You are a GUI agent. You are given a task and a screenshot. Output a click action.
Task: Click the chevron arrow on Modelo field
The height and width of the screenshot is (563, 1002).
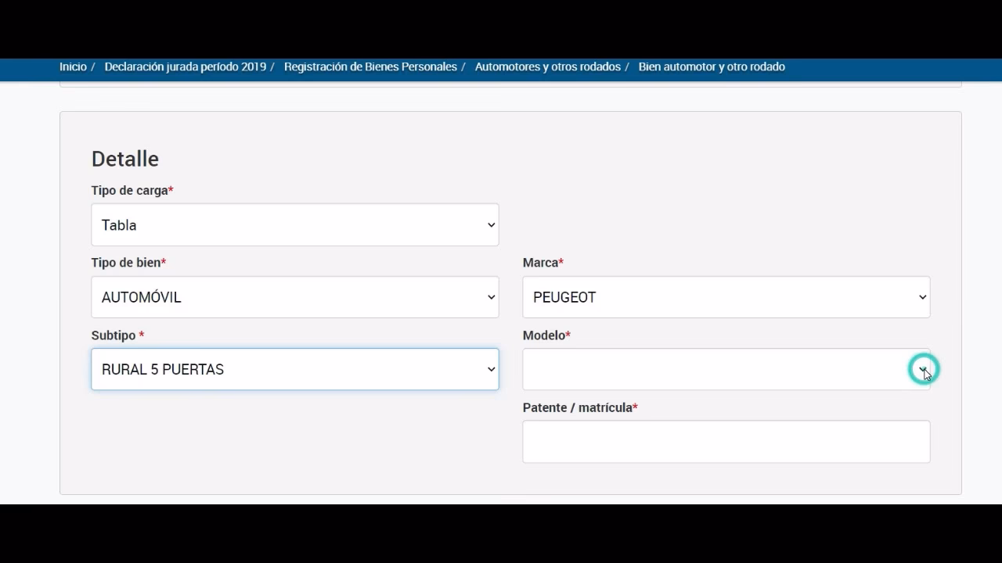(922, 369)
